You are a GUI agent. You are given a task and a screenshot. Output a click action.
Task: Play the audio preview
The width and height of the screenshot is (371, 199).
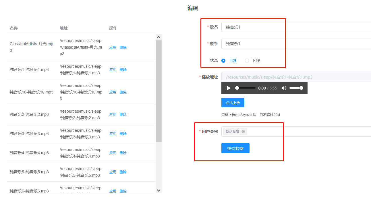pyautogui.click(x=229, y=88)
